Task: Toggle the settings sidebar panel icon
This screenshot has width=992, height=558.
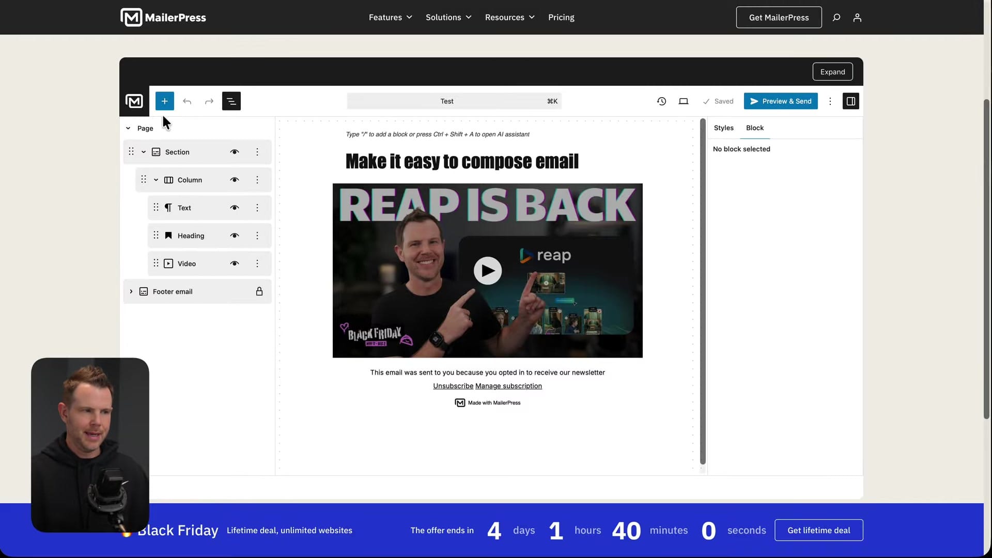Action: 851,101
